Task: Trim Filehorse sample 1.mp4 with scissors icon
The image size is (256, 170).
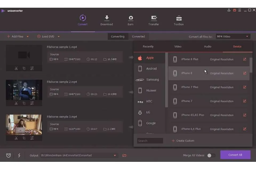Action: click(16, 68)
